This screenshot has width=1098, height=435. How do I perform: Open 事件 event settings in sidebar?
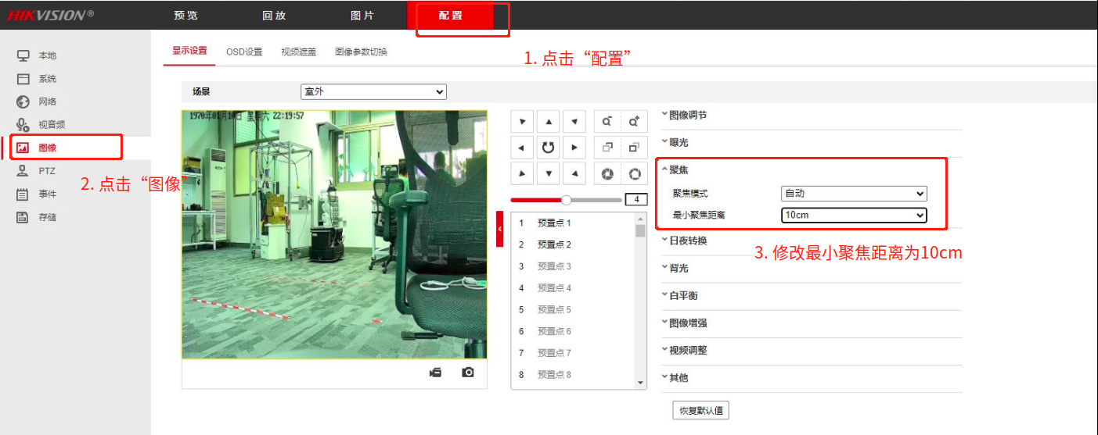[x=48, y=194]
